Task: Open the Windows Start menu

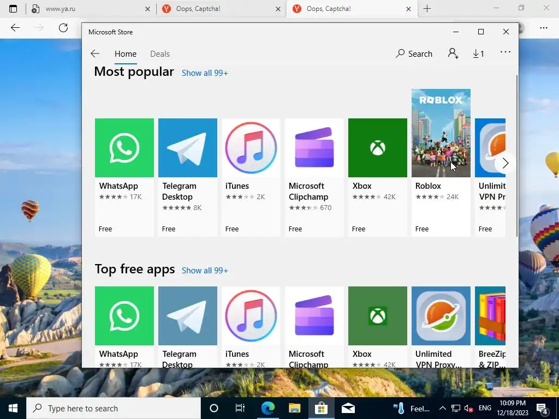Action: pyautogui.click(x=13, y=408)
